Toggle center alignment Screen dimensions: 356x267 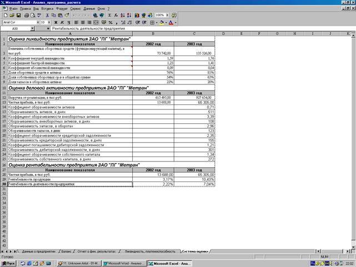[83, 22]
